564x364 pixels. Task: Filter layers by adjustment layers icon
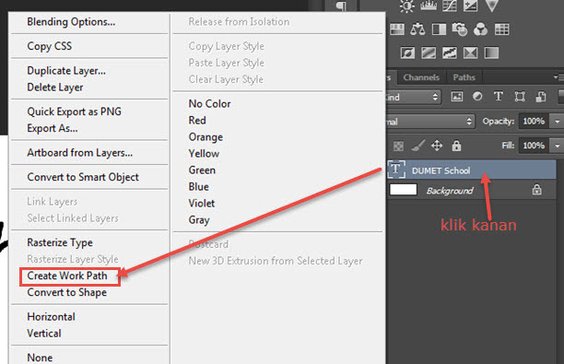click(477, 97)
